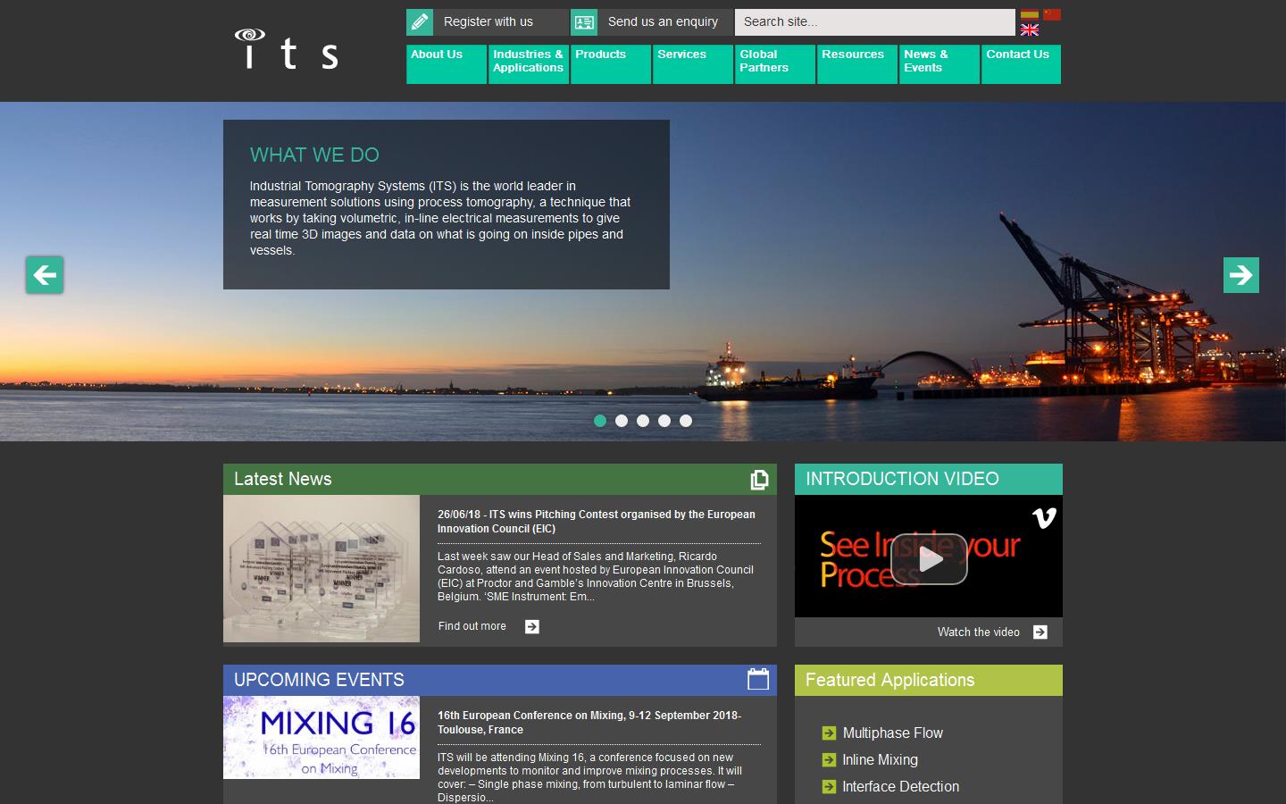The image size is (1286, 804).
Task: Click the ID card icon beside Send us an enquiry
Action: click(584, 22)
